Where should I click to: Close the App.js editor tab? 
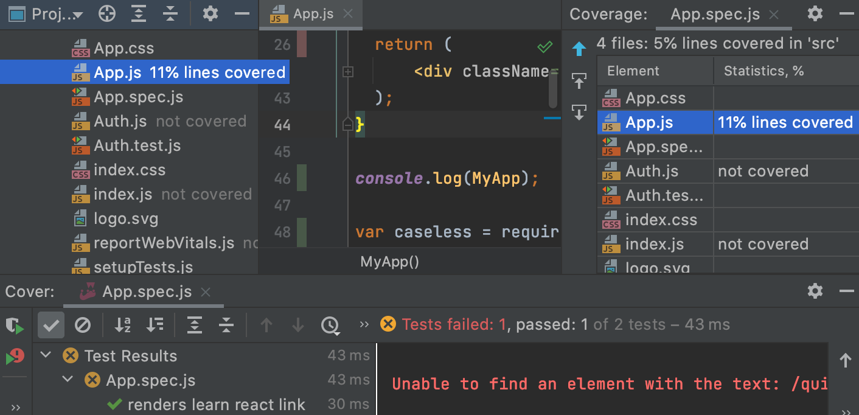click(348, 14)
